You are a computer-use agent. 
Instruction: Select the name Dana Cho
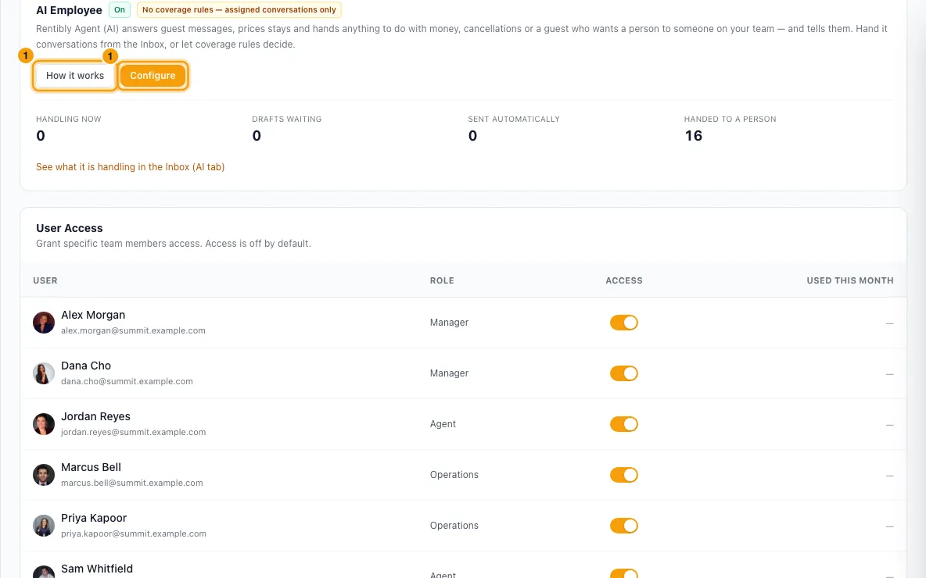(86, 366)
